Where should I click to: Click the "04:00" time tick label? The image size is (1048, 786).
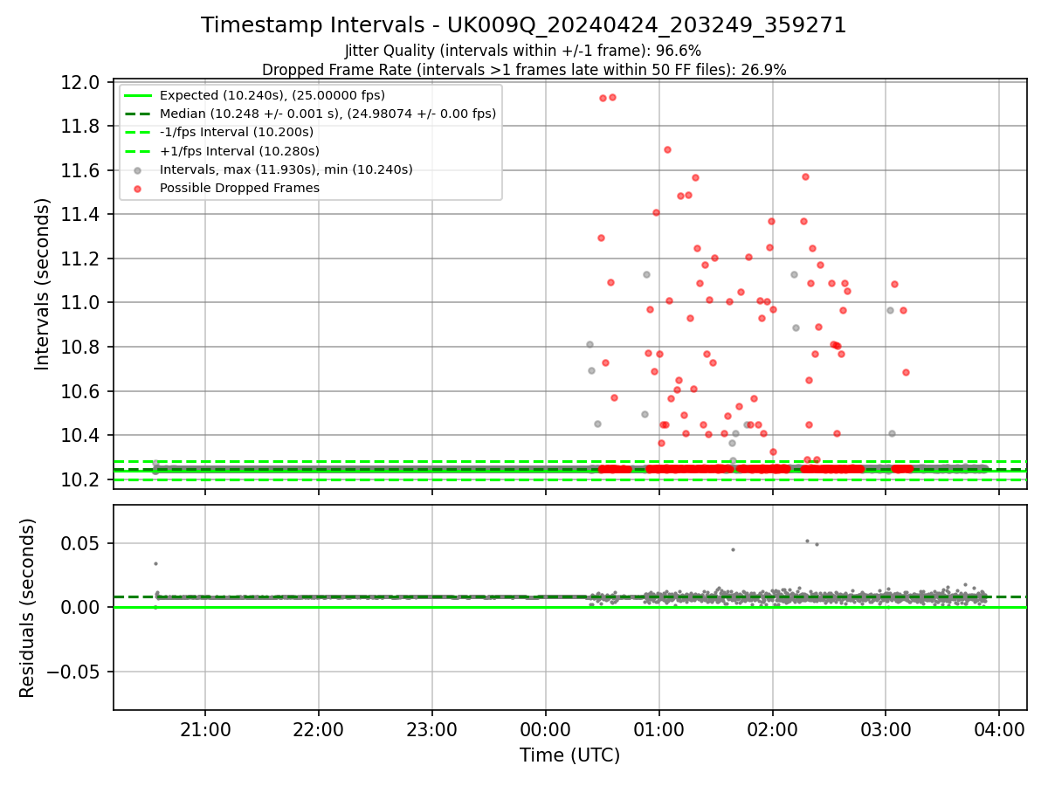(1000, 729)
